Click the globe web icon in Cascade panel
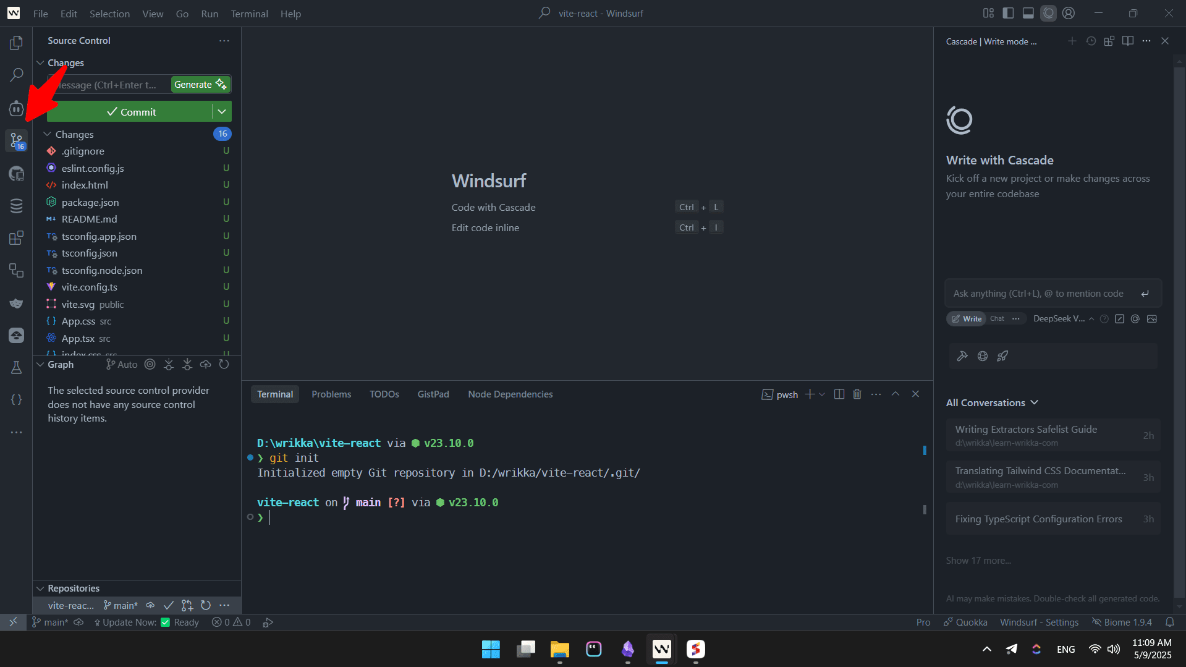Screen dimensions: 1186x667 (983, 356)
